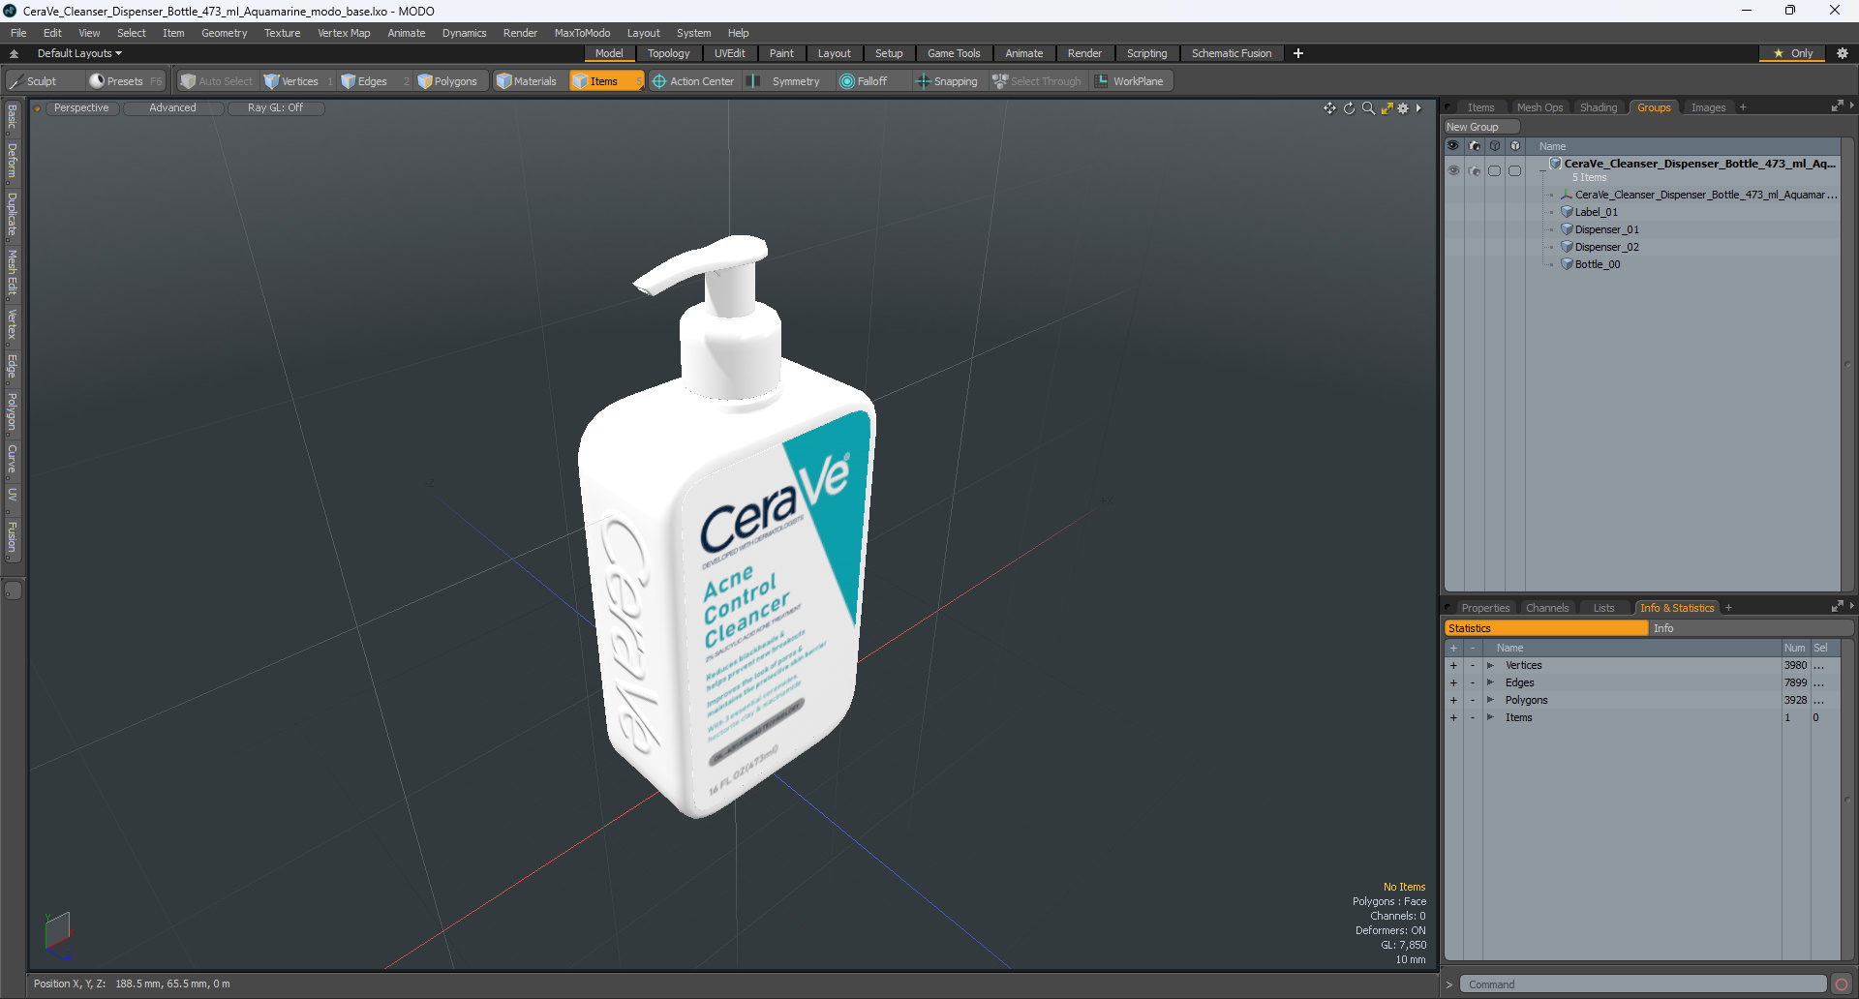Toggle the Only layout filter star
The image size is (1859, 999).
pos(1792,53)
